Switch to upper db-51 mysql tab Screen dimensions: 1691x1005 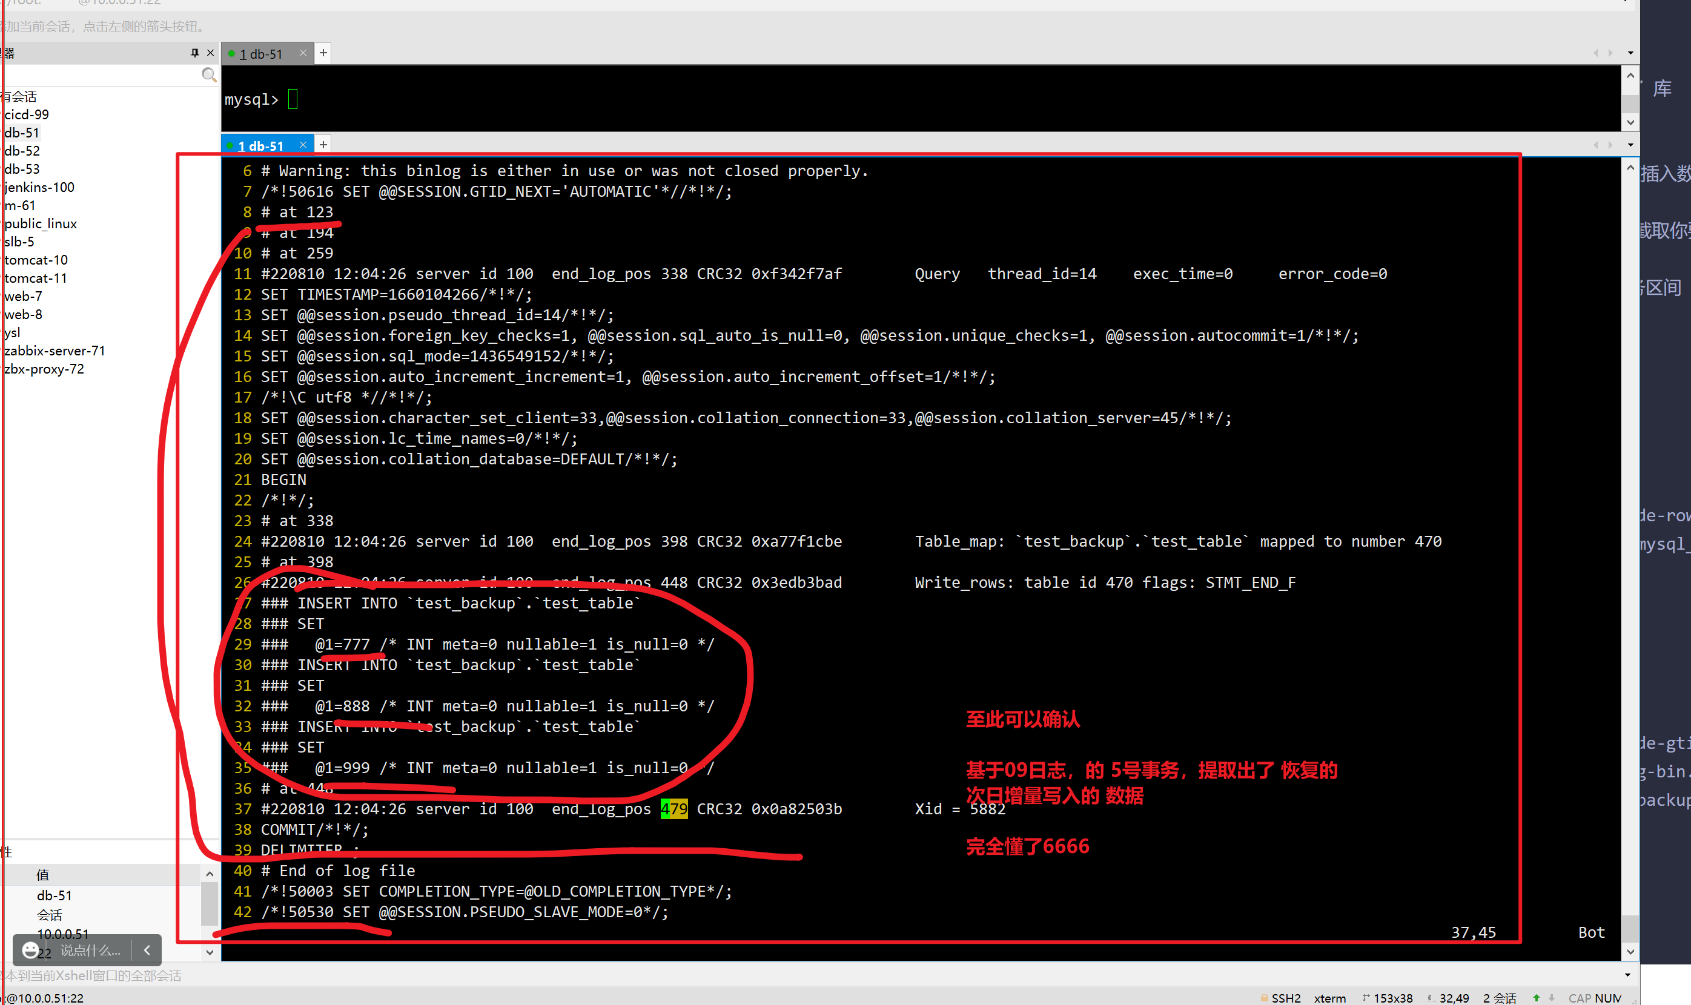(261, 54)
